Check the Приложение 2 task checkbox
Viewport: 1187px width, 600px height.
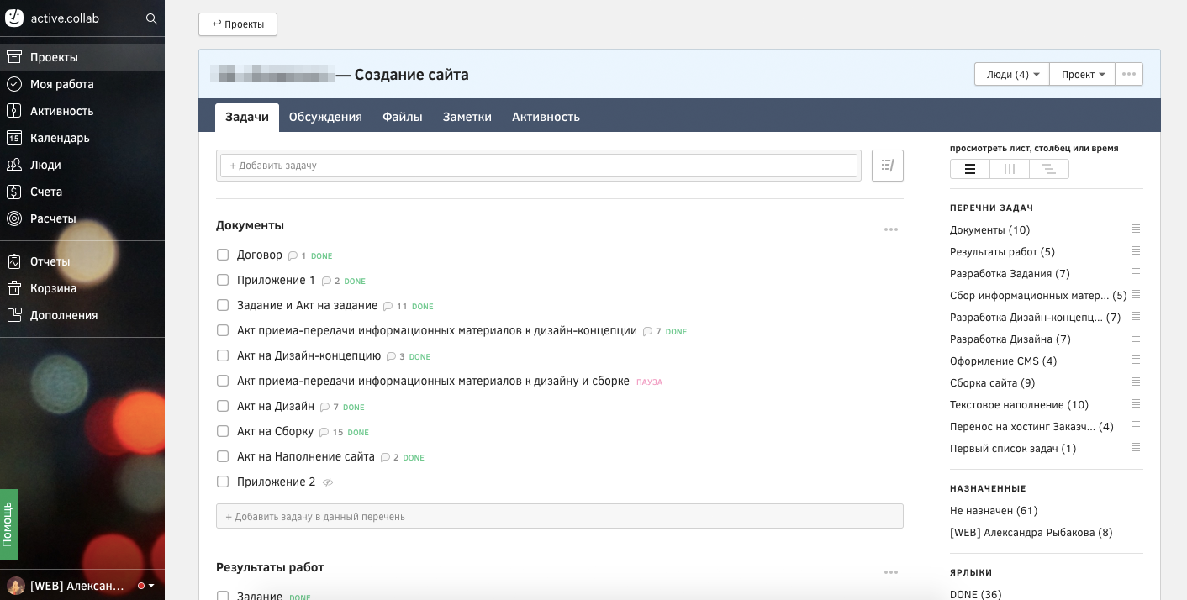click(223, 482)
